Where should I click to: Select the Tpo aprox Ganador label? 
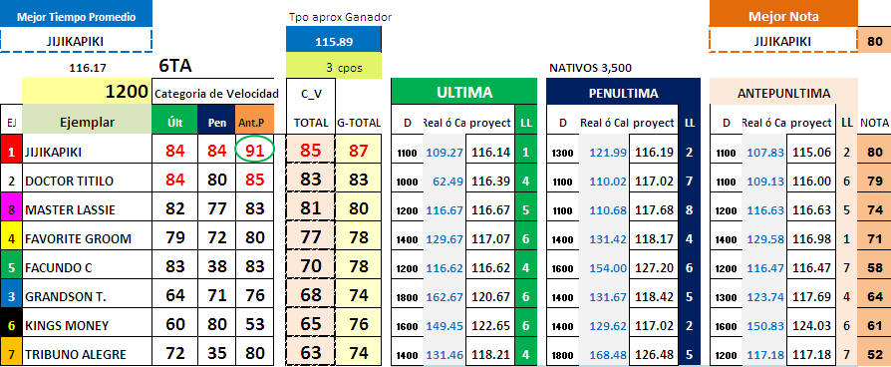tap(340, 17)
